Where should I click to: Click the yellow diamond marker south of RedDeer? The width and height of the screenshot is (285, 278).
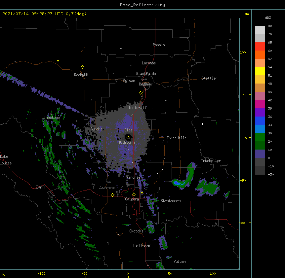tap(141, 93)
